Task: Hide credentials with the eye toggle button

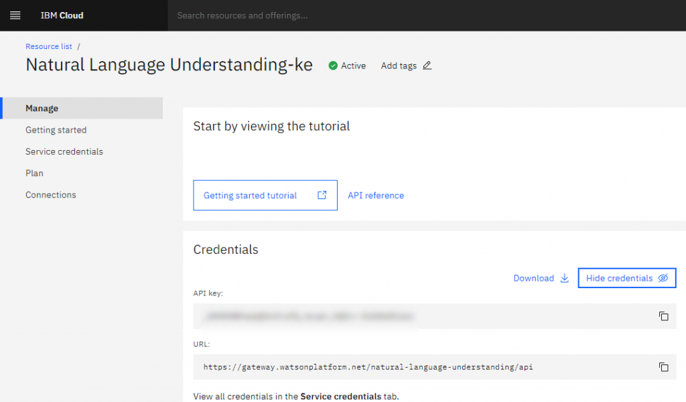Action: (x=627, y=278)
